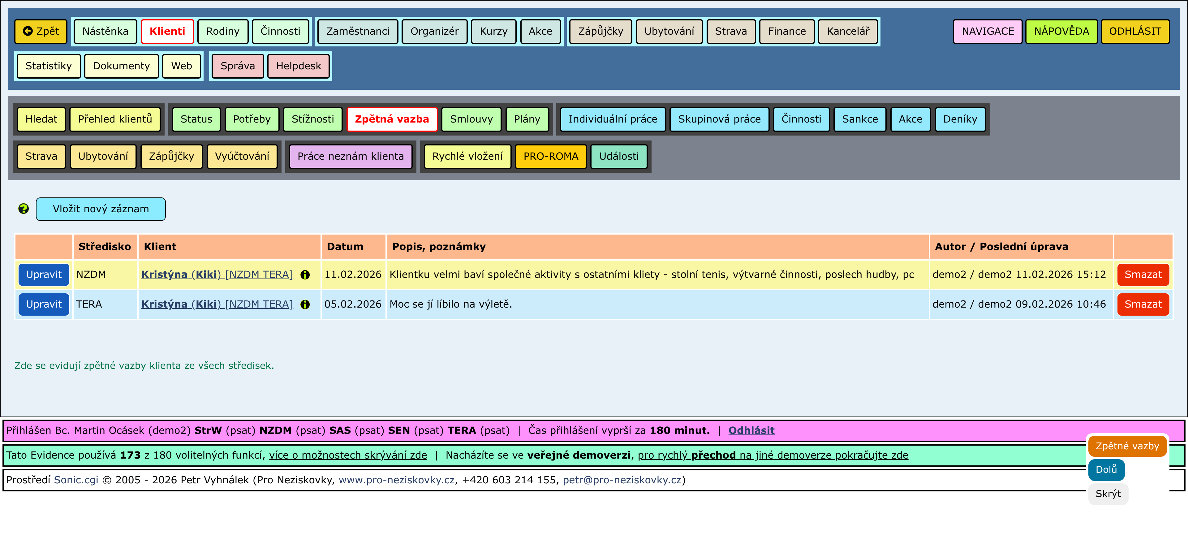Click the Zpět back arrow button

(x=41, y=31)
